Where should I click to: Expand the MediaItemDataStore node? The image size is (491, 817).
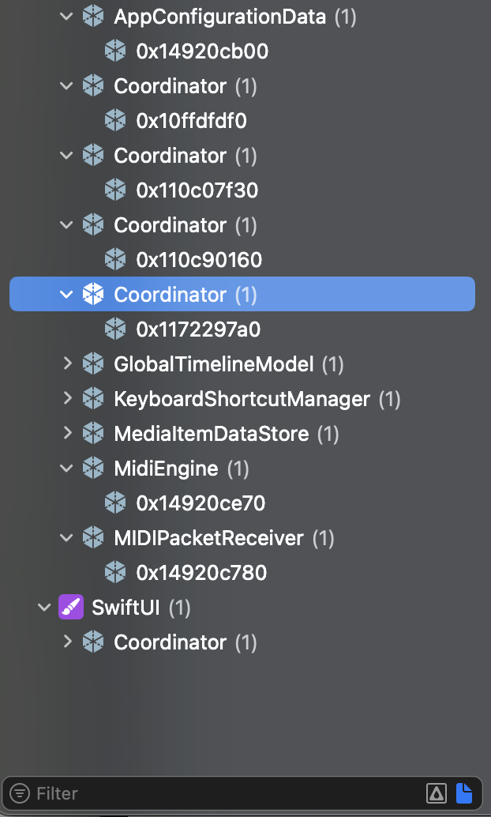[x=66, y=433]
